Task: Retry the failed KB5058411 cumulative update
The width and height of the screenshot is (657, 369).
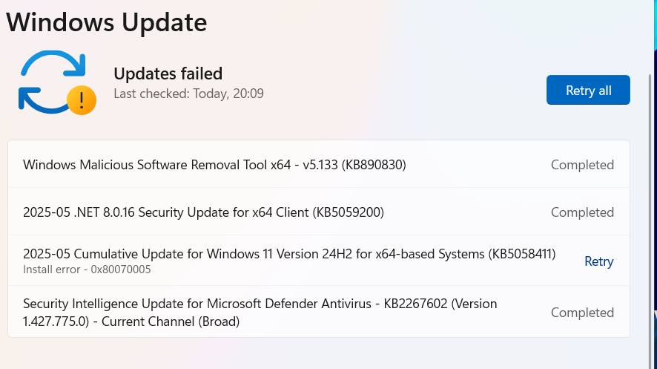Action: point(598,261)
